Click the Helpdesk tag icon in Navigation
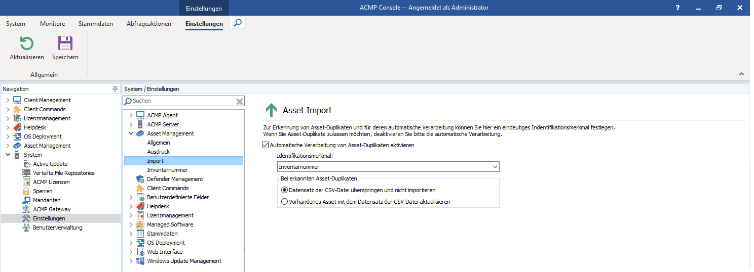Image resolution: width=754 pixels, height=272 pixels. 17,127
